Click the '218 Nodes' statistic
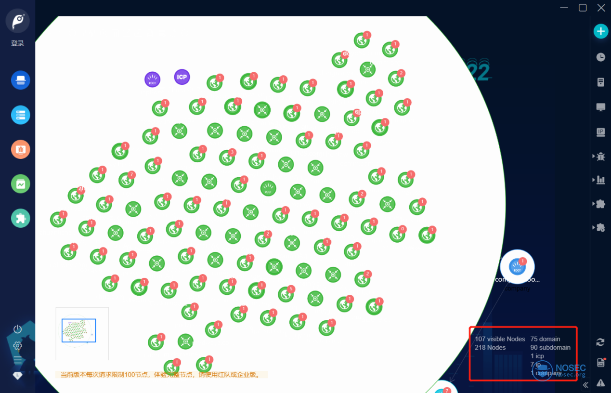 490,347
